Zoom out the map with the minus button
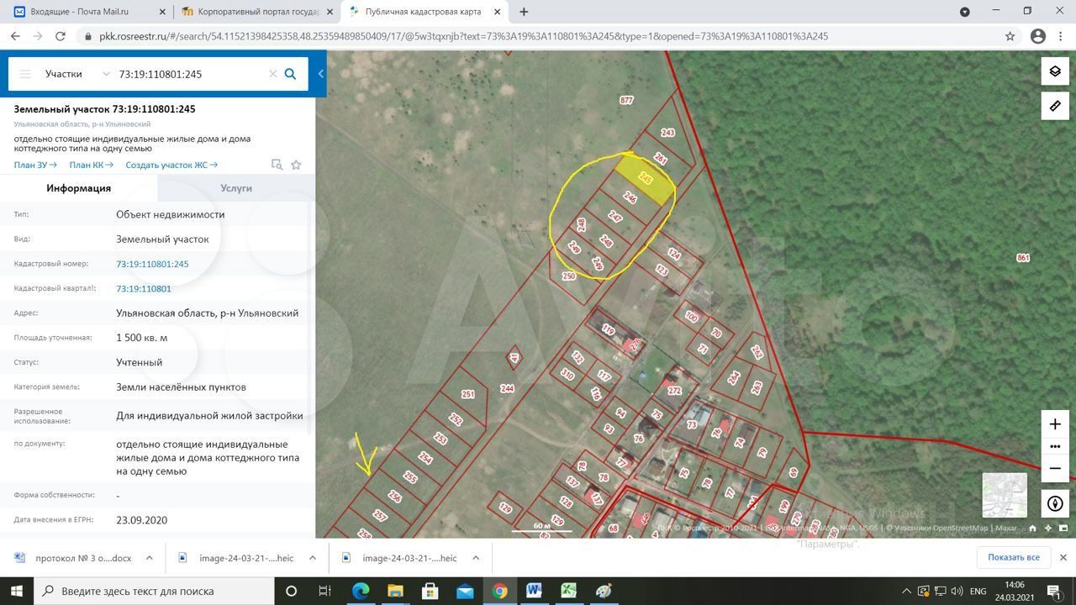Viewport: 1076px width, 605px height. [x=1055, y=469]
